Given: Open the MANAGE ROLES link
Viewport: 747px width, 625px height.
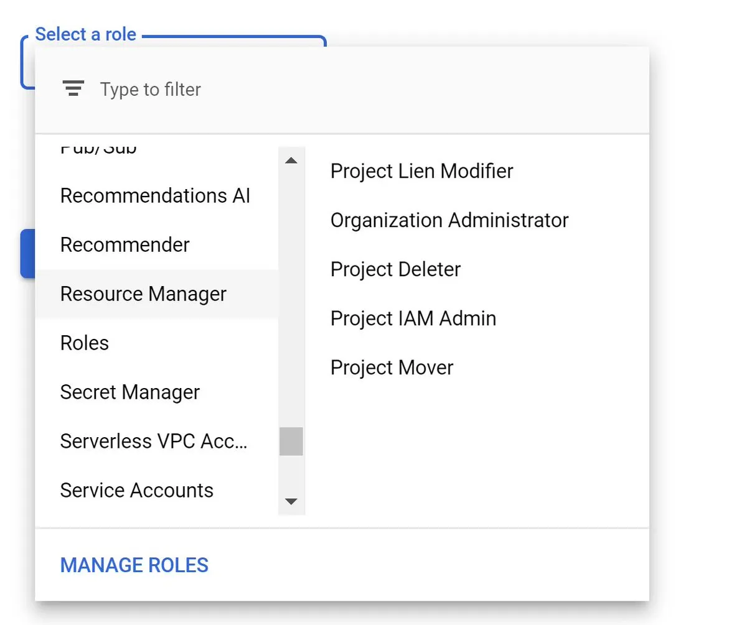Looking at the screenshot, I should (x=134, y=565).
